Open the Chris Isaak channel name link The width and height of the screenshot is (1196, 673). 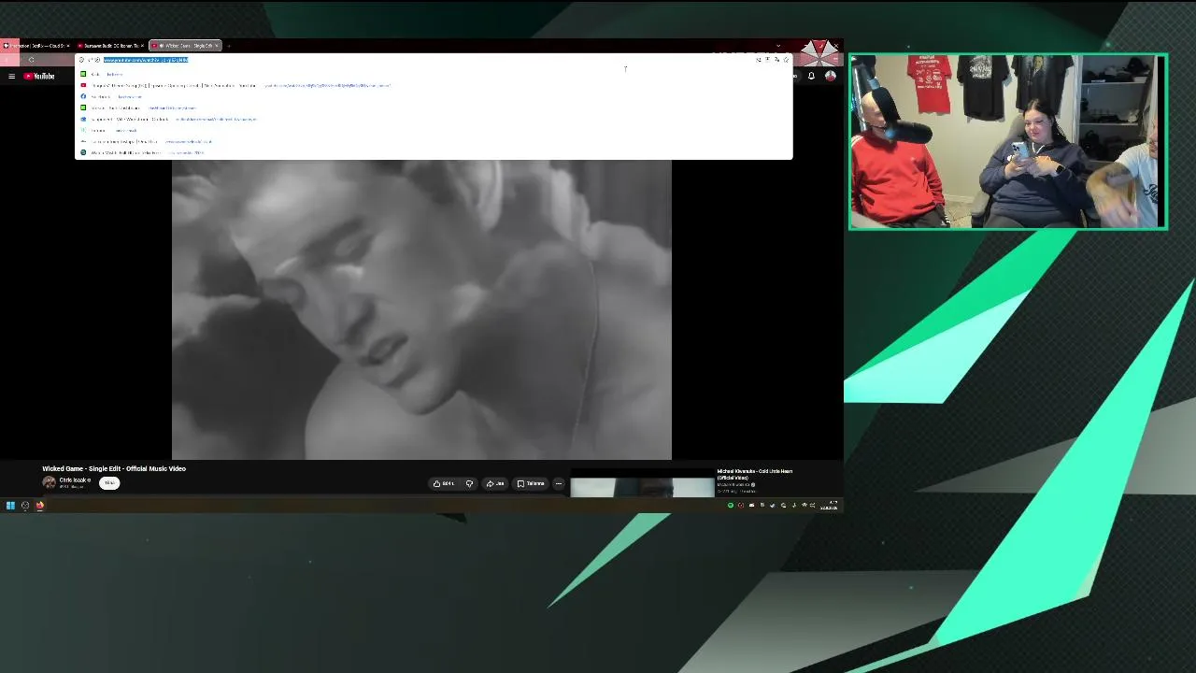click(73, 480)
